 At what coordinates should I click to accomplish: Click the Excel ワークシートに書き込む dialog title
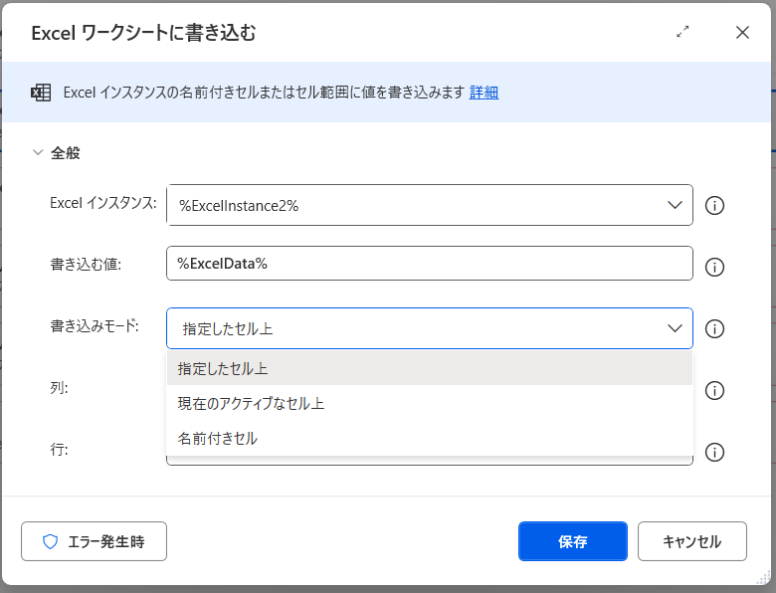[x=143, y=33]
